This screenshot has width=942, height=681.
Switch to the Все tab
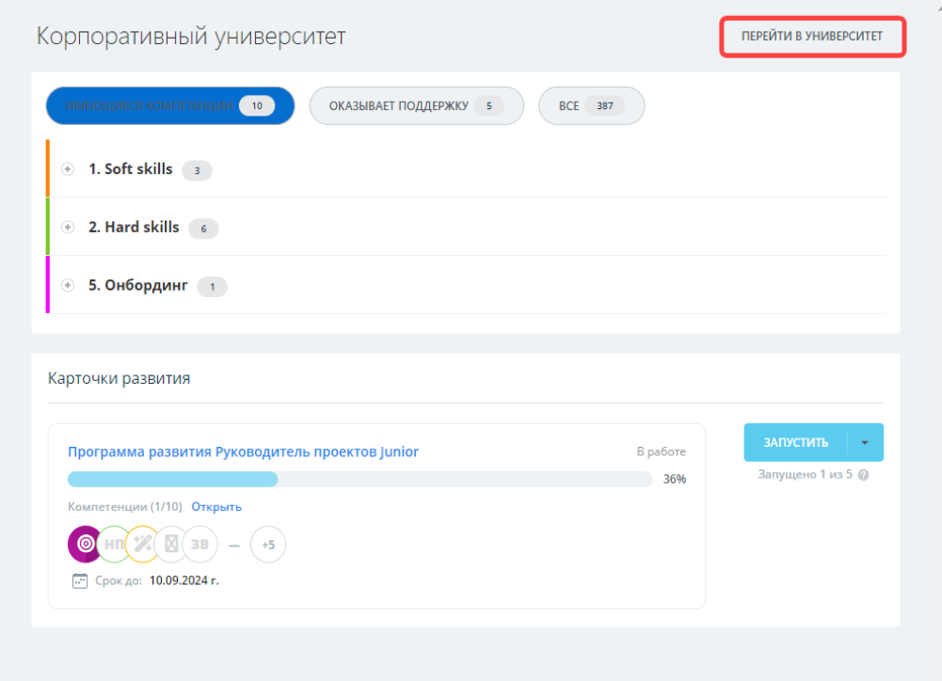pos(592,105)
